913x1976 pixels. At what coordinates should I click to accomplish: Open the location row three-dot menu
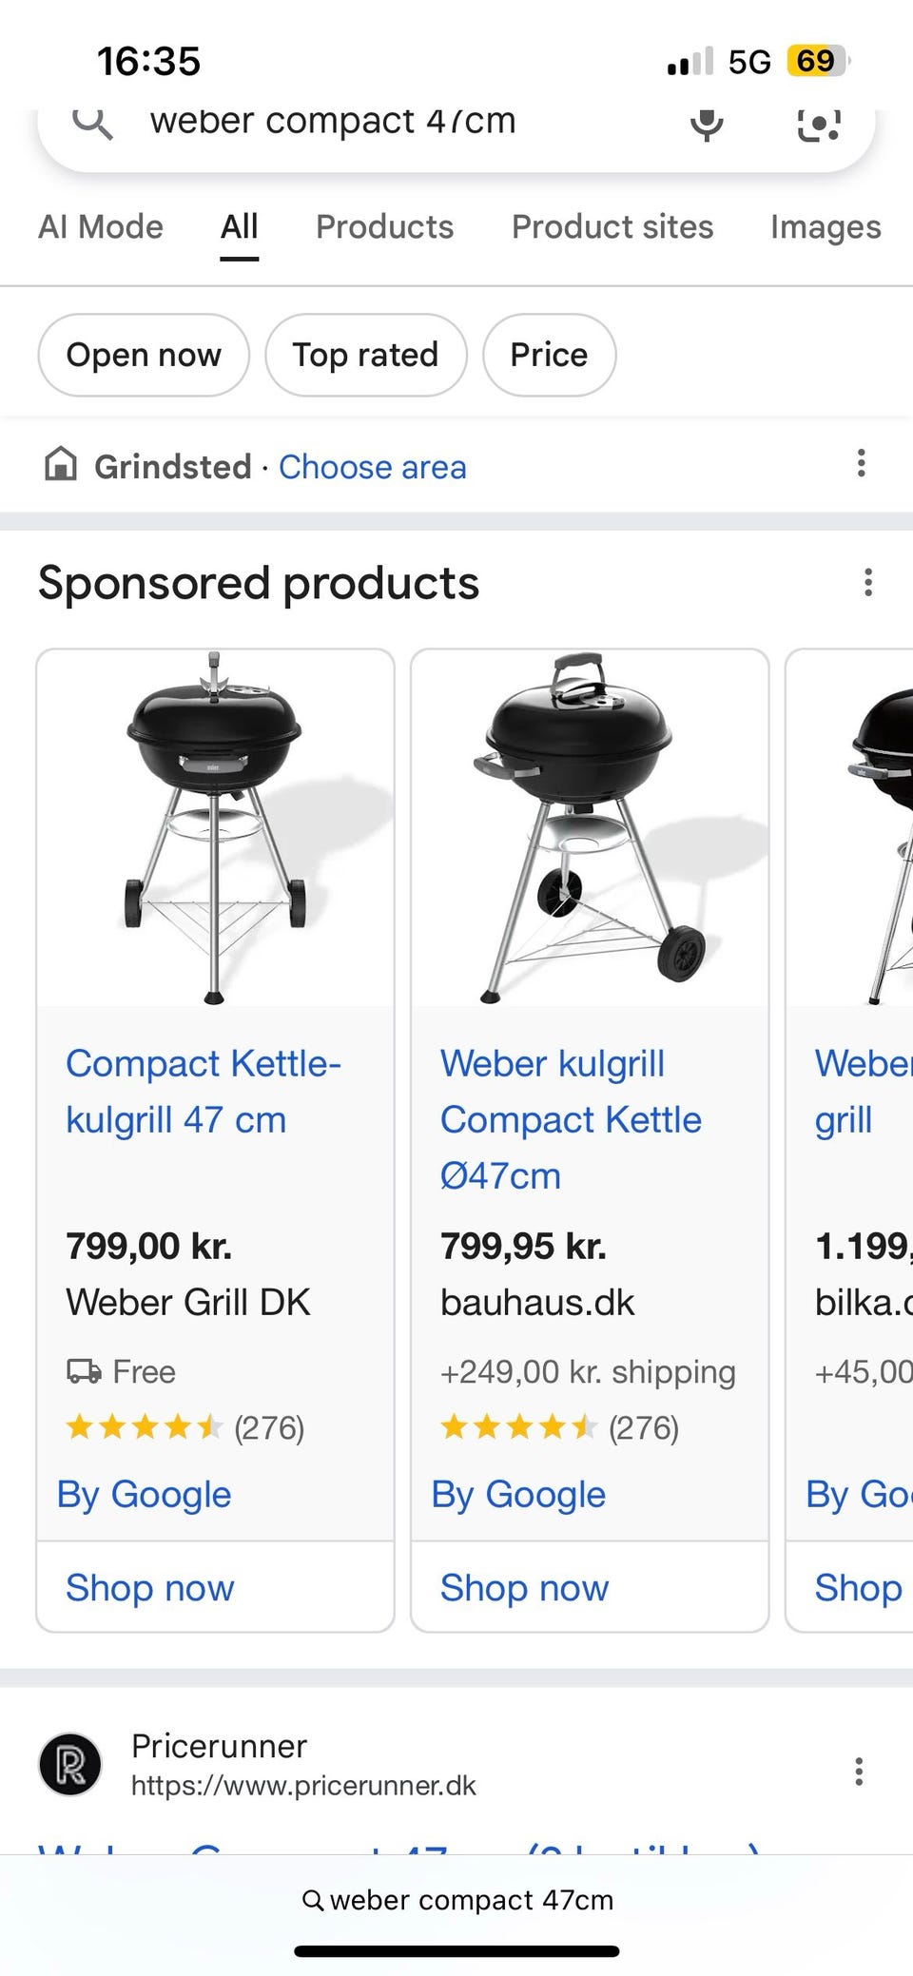(x=861, y=464)
